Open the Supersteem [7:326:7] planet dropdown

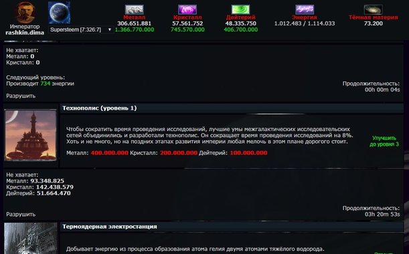81,29
